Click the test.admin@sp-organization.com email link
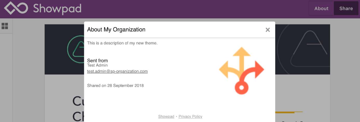 coord(117,71)
